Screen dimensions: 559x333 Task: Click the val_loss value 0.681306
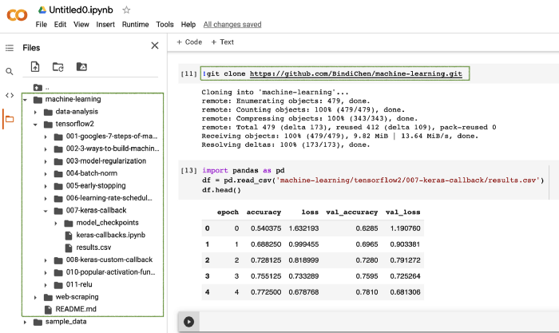coord(405,292)
